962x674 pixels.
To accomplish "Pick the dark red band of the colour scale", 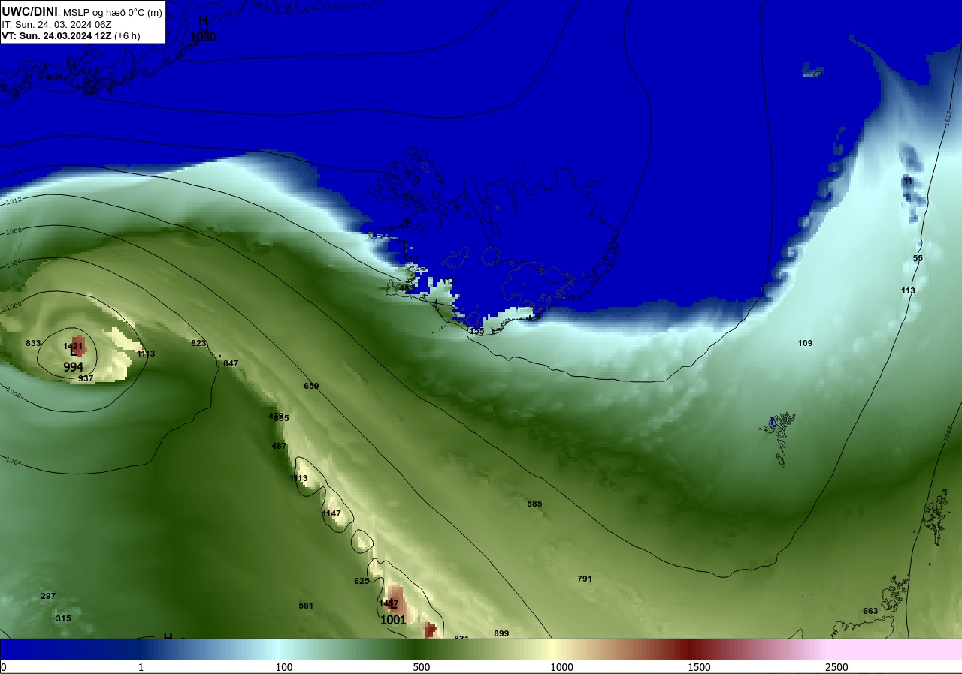I will click(x=691, y=650).
